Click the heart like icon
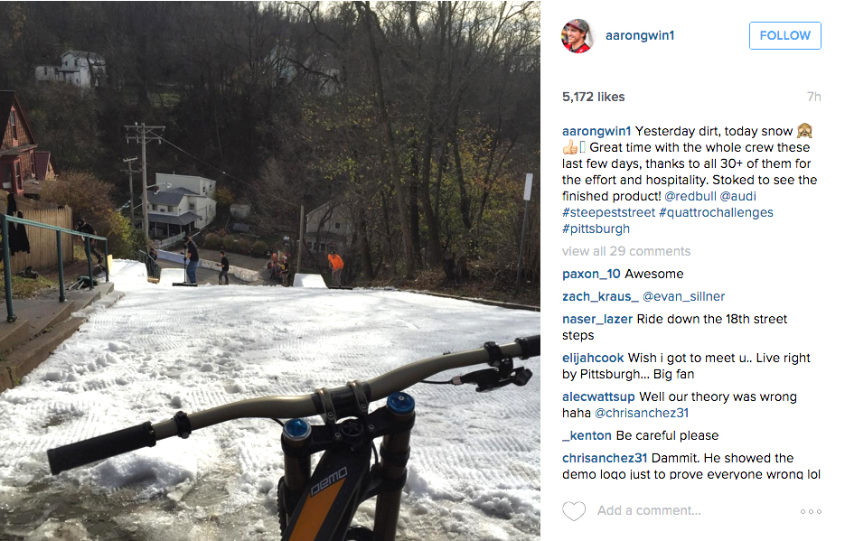This screenshot has height=541, width=845. 574,511
